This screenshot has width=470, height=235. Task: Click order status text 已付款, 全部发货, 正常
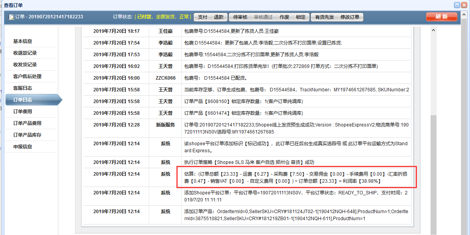[163, 17]
